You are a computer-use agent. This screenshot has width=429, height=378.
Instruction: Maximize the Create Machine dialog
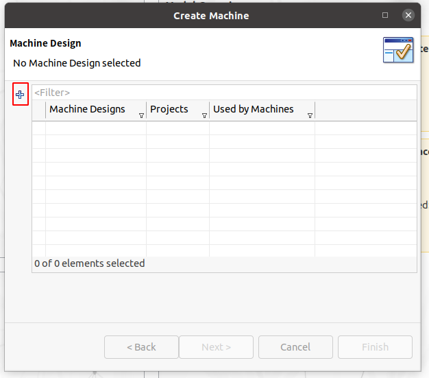tap(385, 15)
